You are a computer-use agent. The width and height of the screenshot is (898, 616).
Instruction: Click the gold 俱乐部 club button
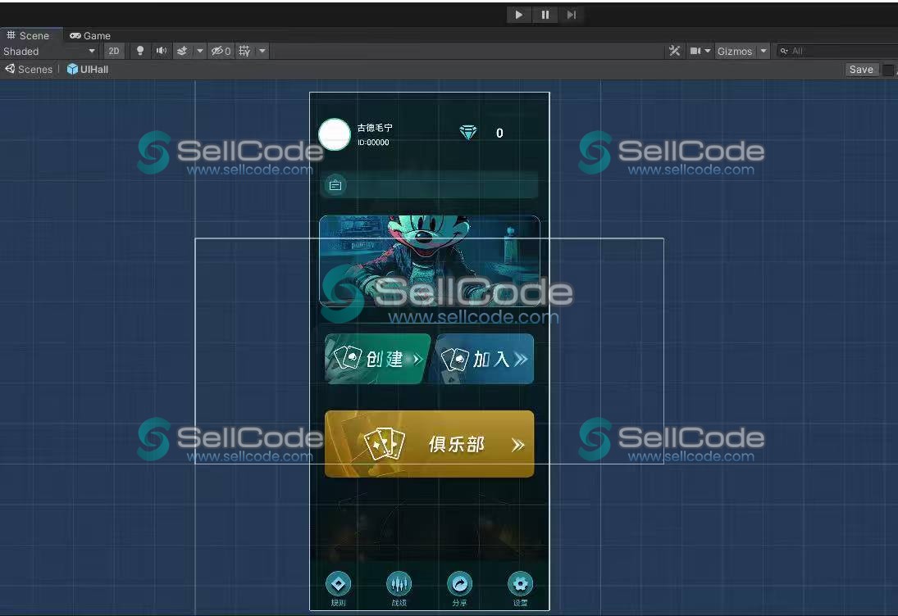(430, 444)
